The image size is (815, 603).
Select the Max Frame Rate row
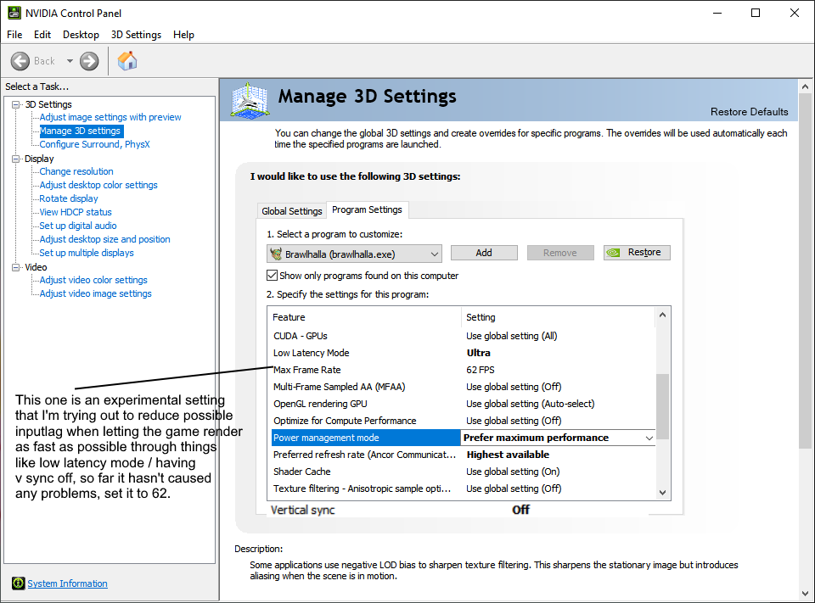464,370
